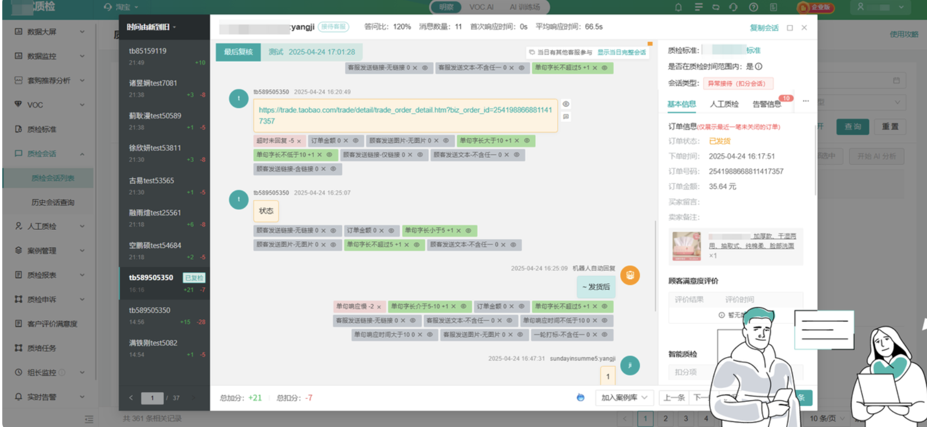Remove the 超时未回复 -5 tag via its X
Viewport: 927px width, 427px height.
tap(299, 141)
